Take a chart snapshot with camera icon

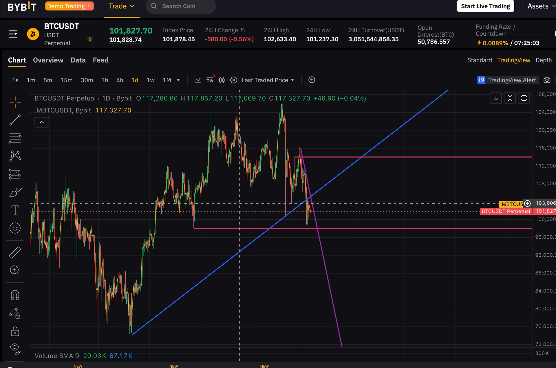[x=547, y=80]
